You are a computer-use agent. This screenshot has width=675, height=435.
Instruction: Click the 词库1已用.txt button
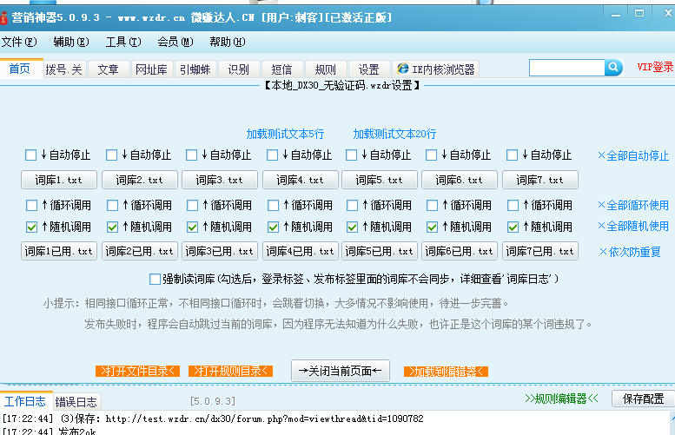[x=59, y=251]
